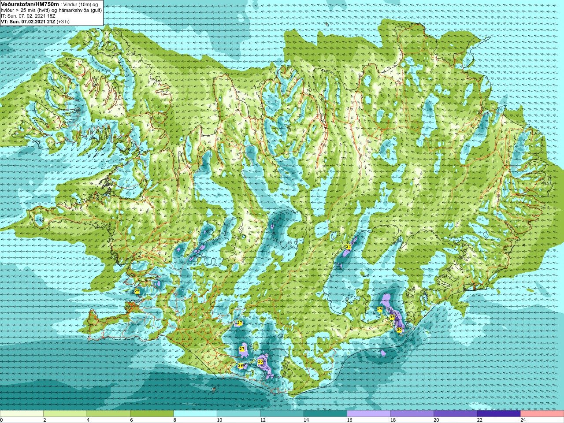Click the yellow 35 gust label

pos(392,317)
